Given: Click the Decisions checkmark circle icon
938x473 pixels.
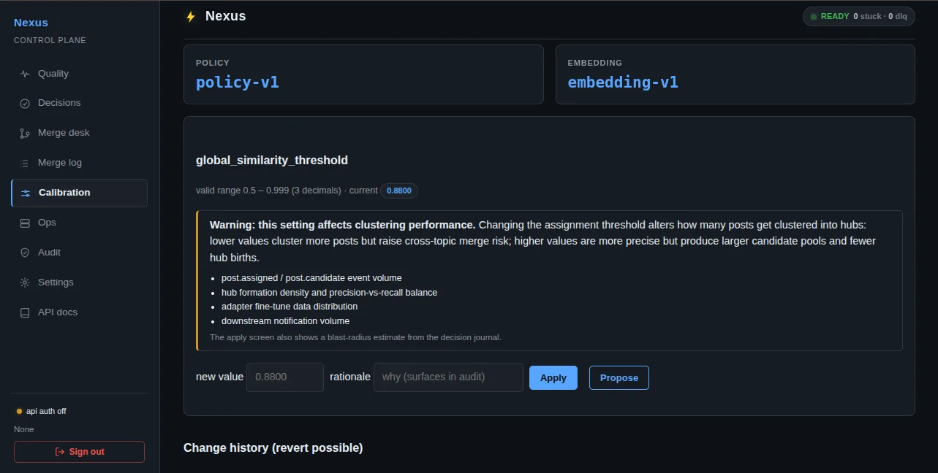Looking at the screenshot, I should (25, 104).
